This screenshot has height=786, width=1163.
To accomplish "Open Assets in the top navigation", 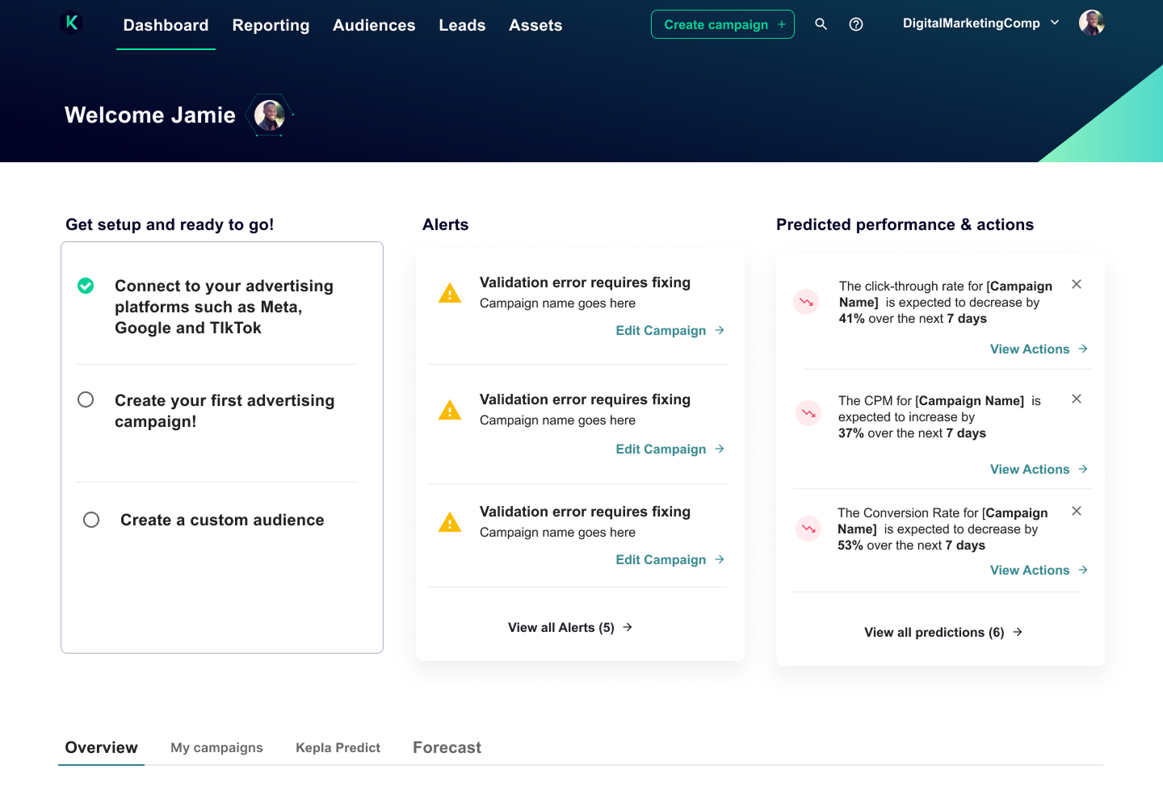I will pyautogui.click(x=535, y=25).
